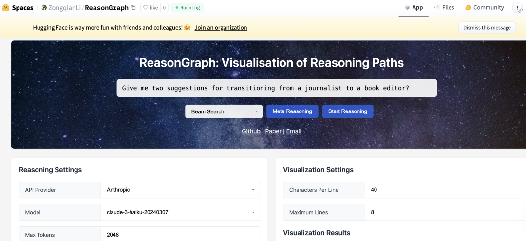Image resolution: width=526 pixels, height=241 pixels.
Task: Click the Max Tokens field
Action: point(180,234)
